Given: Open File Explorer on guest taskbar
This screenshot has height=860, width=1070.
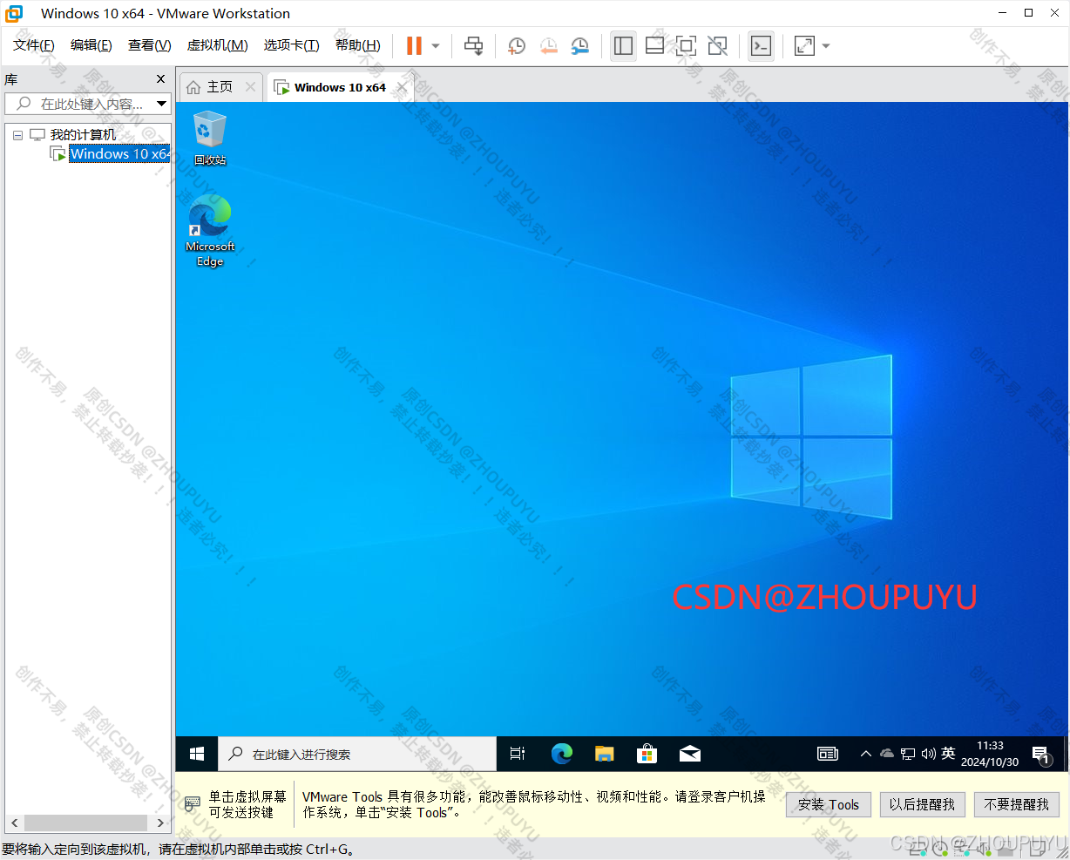Looking at the screenshot, I should (x=604, y=754).
